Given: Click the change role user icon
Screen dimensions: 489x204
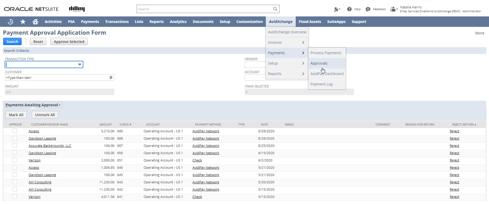Looking at the screenshot, I should (x=394, y=9).
